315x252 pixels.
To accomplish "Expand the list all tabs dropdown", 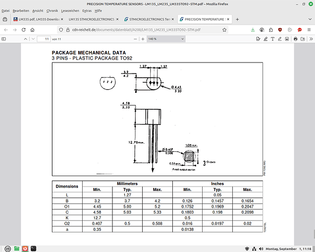I will [308, 19].
